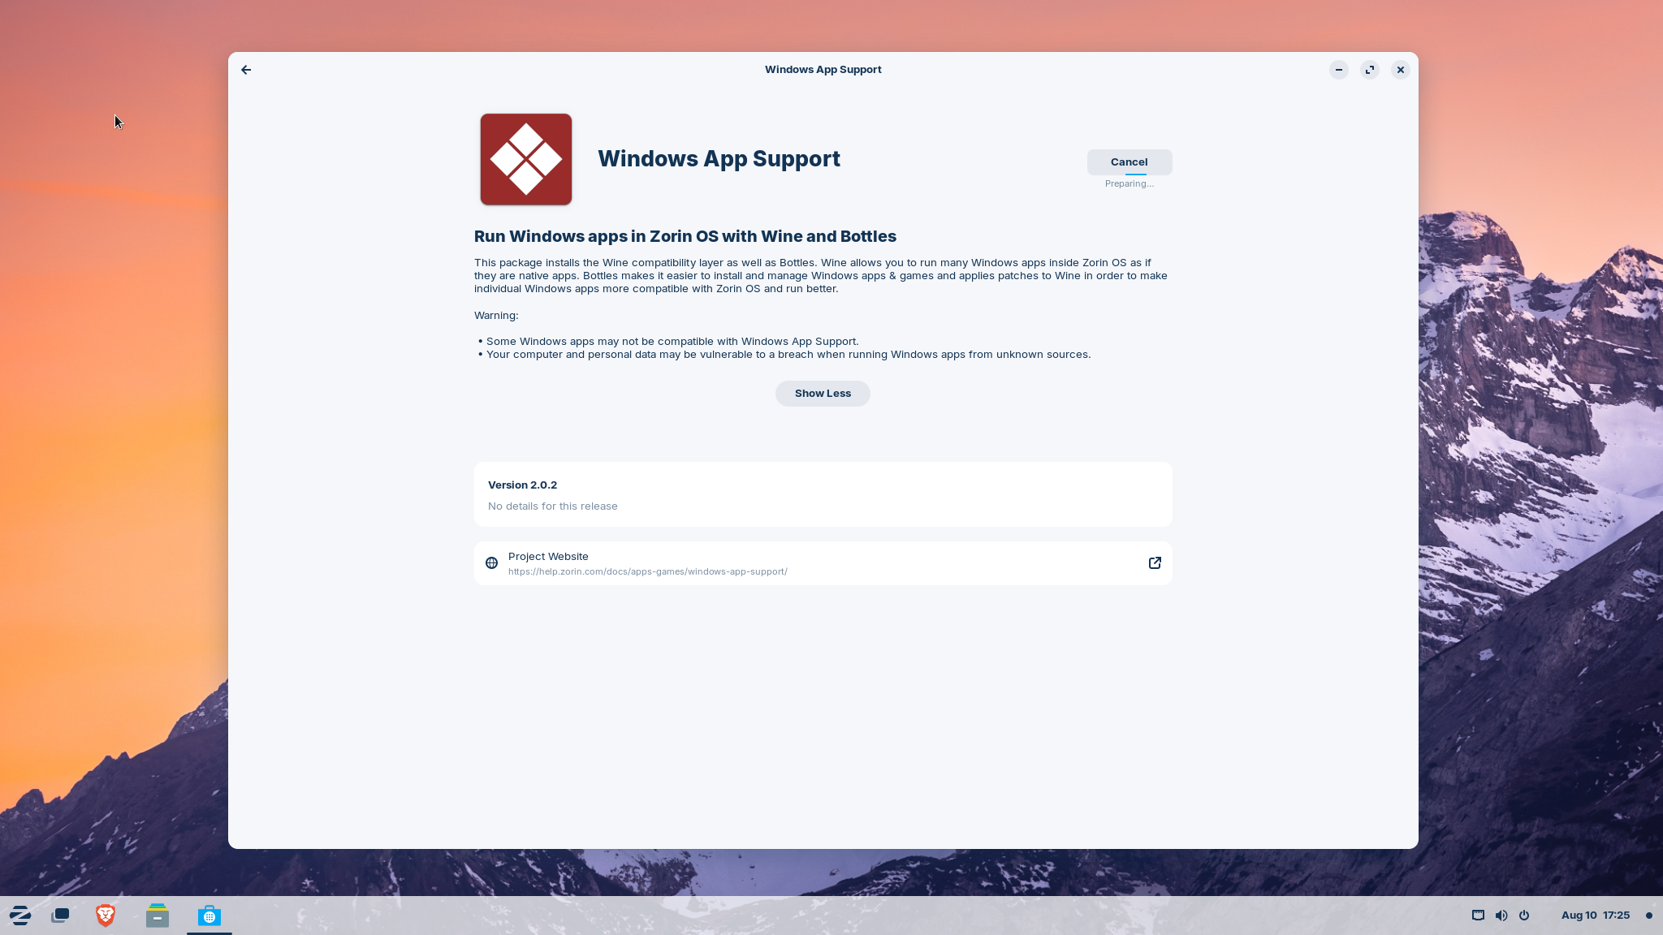1663x935 pixels.
Task: Click the Windows App Support app icon
Action: tap(525, 159)
